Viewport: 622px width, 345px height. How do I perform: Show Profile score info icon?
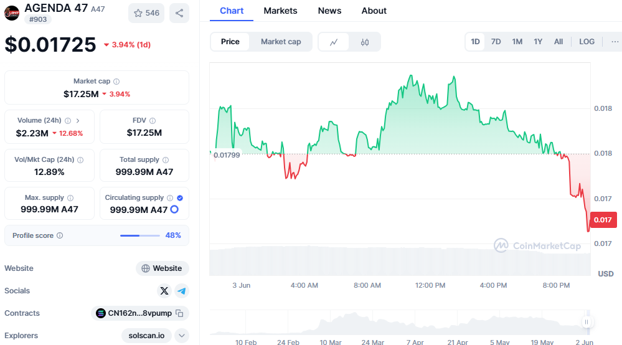click(60, 235)
